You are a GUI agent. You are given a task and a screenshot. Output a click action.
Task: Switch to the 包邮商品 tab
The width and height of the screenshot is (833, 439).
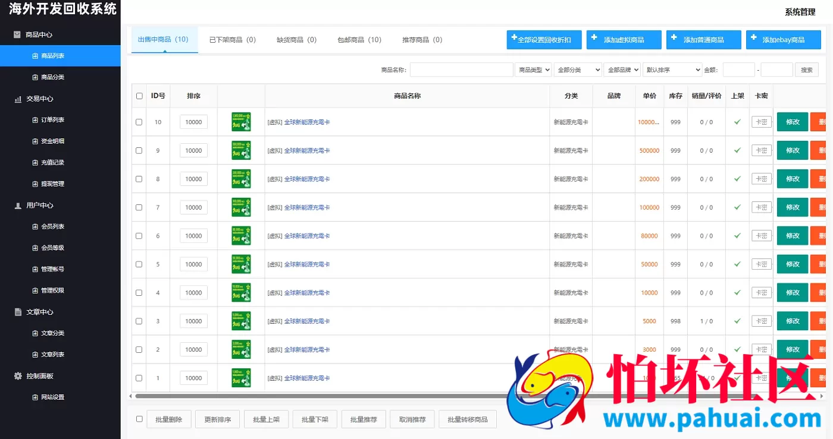pos(359,40)
